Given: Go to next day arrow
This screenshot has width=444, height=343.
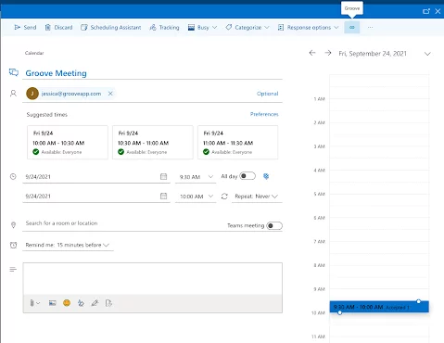Looking at the screenshot, I should (328, 53).
